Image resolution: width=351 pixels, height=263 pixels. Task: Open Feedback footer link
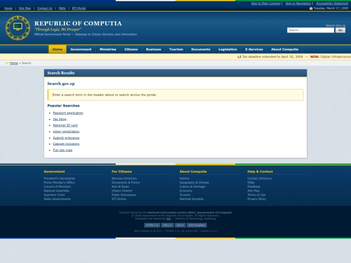point(254,186)
